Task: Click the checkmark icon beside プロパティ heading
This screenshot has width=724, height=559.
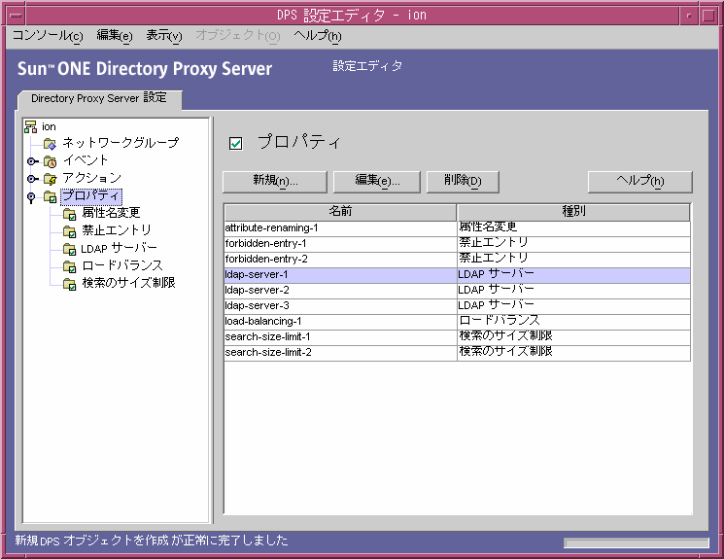Action: point(235,144)
